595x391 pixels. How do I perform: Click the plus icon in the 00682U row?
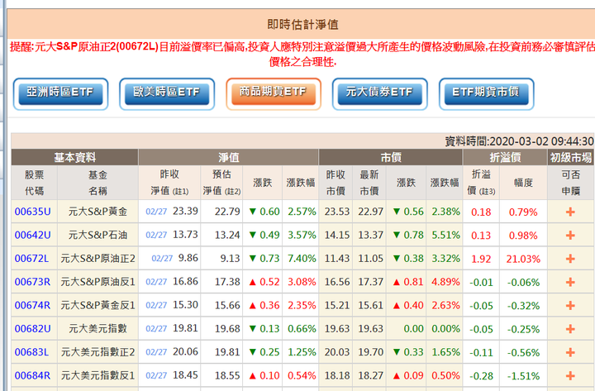(x=570, y=329)
